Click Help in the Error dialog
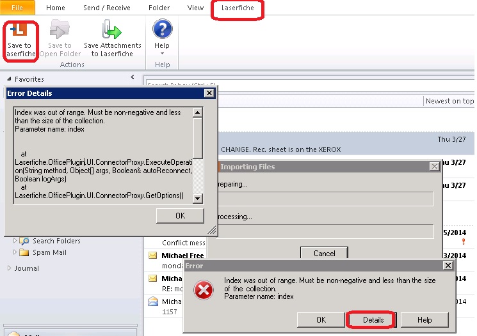The height and width of the screenshot is (336, 477). (424, 319)
